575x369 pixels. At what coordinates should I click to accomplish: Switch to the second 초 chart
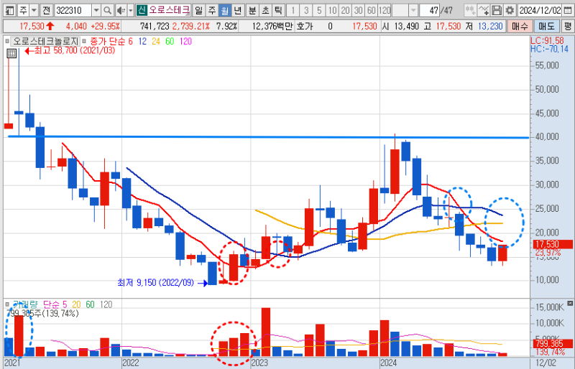pyautogui.click(x=265, y=10)
